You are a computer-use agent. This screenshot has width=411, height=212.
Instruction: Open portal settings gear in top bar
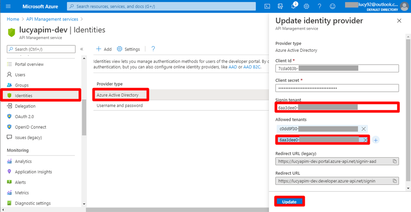tap(306, 6)
